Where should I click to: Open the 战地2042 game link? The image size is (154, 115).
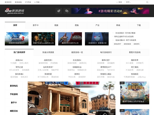[19, 60]
